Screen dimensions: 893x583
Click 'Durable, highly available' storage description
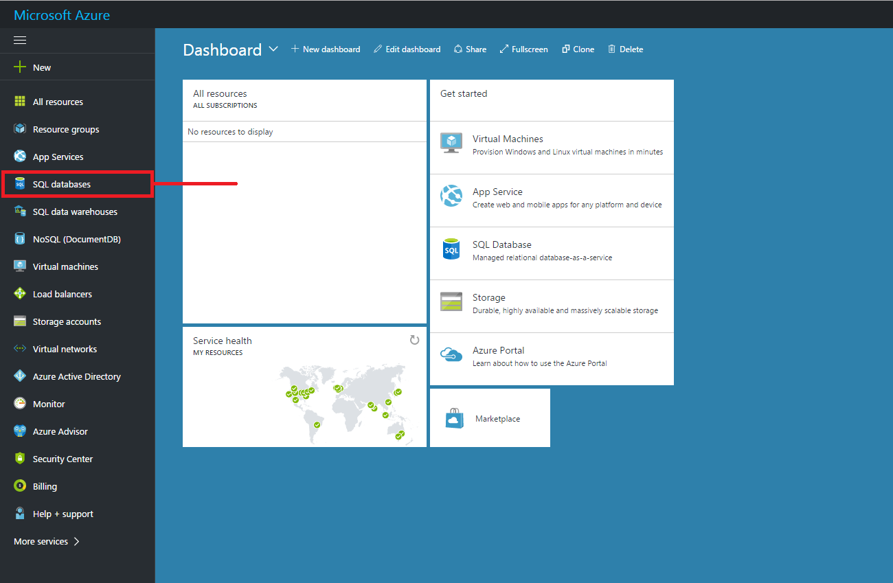coord(565,310)
